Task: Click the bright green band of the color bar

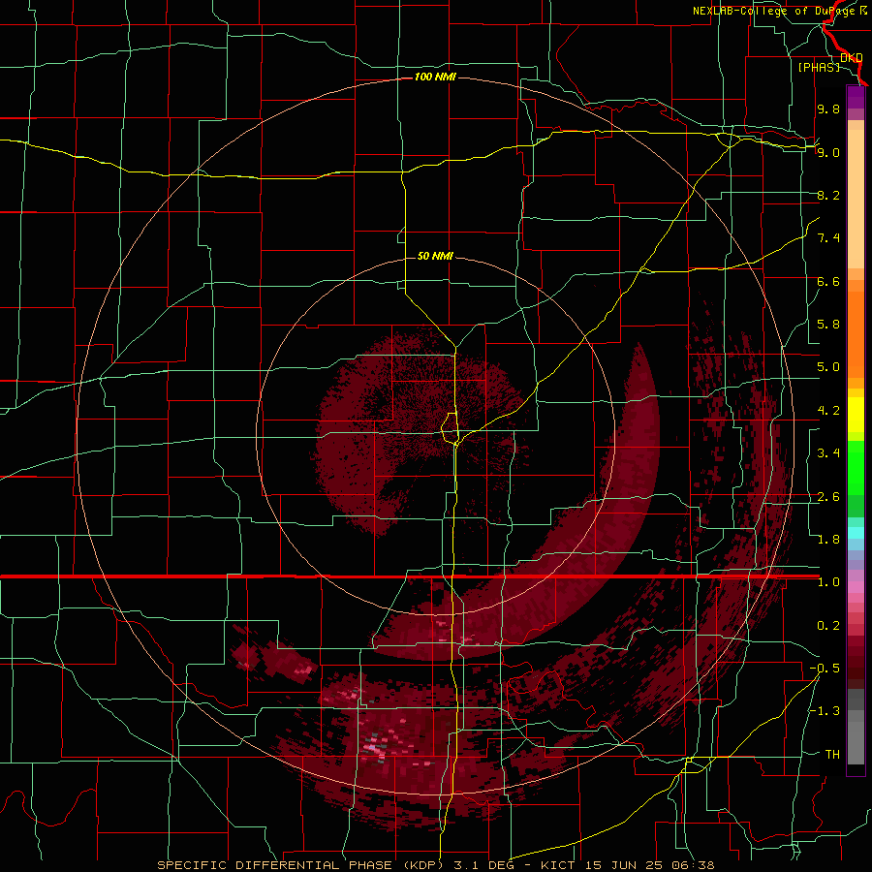Action: 856,468
